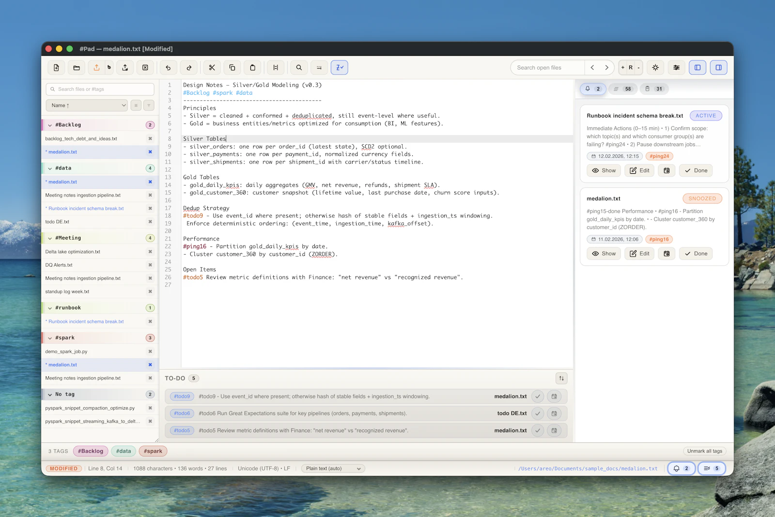Open the Plain text (auto) language dropdown
The image size is (775, 517).
333,469
